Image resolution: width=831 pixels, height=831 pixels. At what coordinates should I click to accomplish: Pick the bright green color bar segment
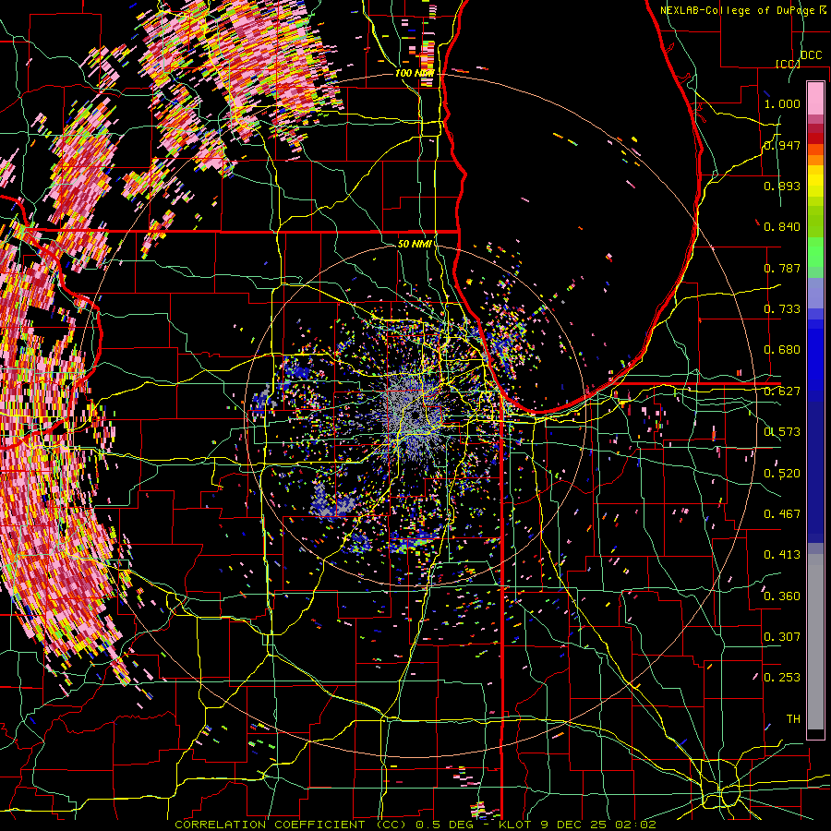pyautogui.click(x=815, y=252)
